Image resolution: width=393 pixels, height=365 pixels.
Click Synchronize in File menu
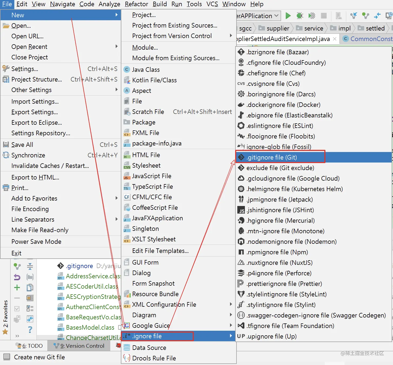click(x=61, y=155)
